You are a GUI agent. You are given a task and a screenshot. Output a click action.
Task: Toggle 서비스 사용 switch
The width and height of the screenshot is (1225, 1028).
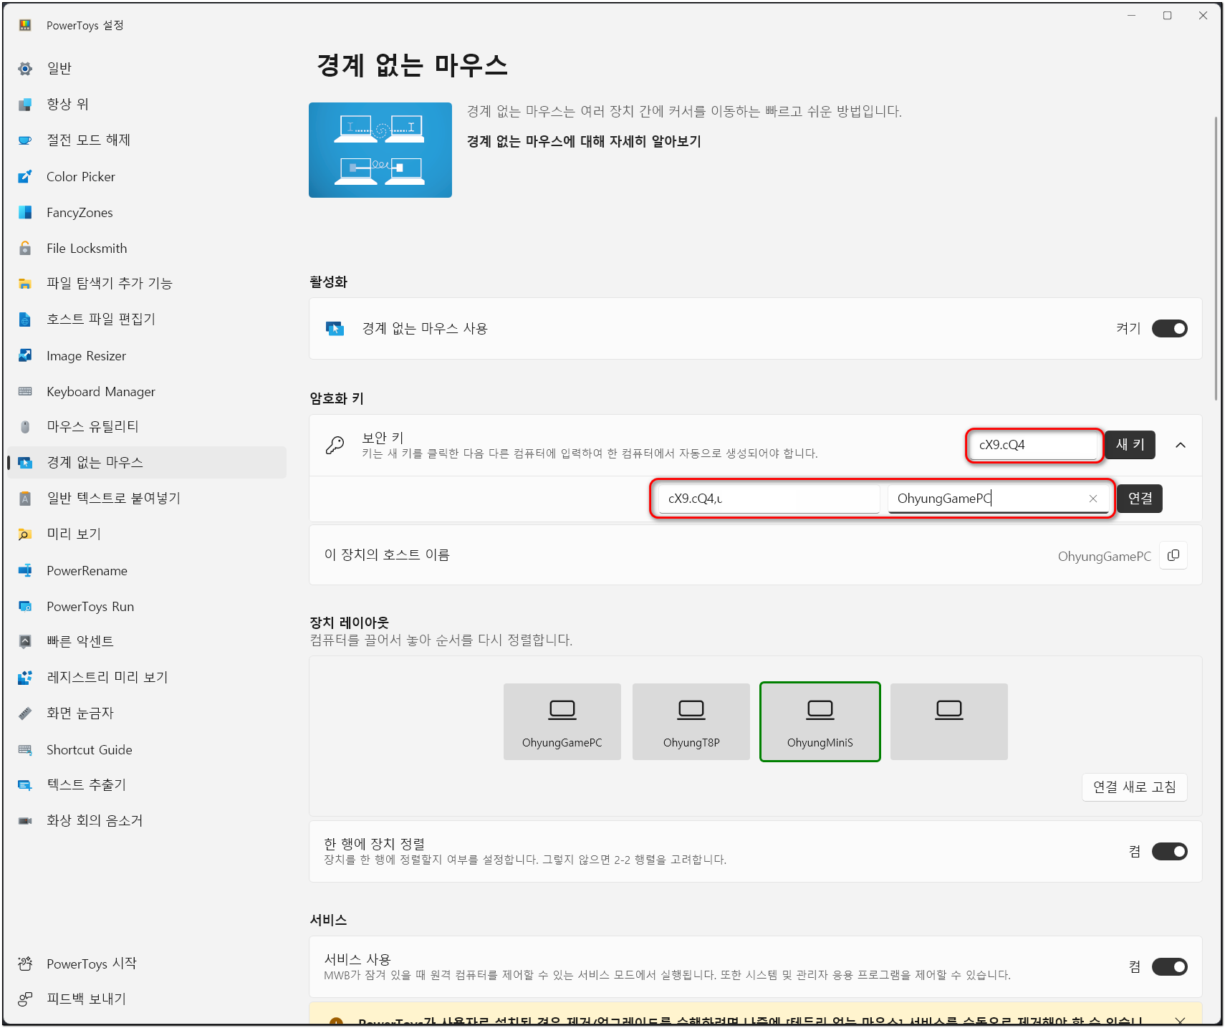pos(1169,966)
